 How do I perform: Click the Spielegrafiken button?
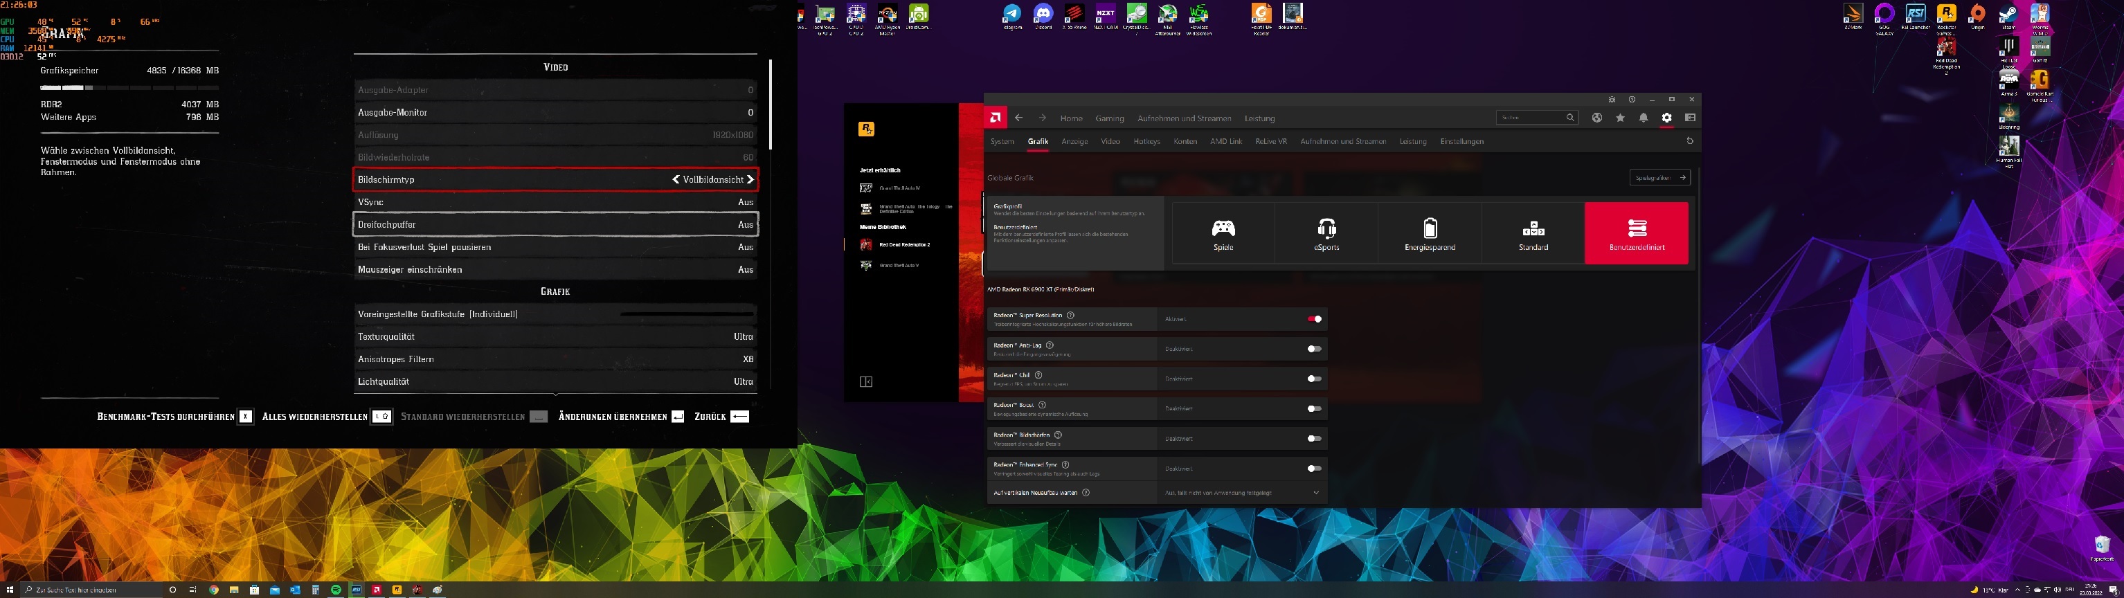[1659, 177]
